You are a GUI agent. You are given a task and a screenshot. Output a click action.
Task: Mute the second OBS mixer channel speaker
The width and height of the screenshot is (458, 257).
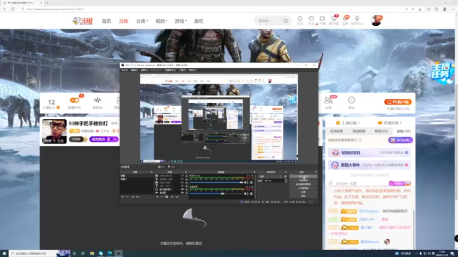tap(246, 194)
